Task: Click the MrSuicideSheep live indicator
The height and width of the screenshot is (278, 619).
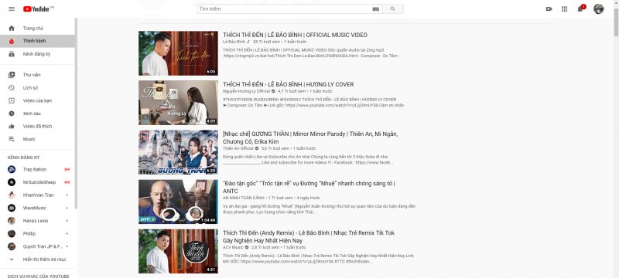Action: tap(67, 182)
